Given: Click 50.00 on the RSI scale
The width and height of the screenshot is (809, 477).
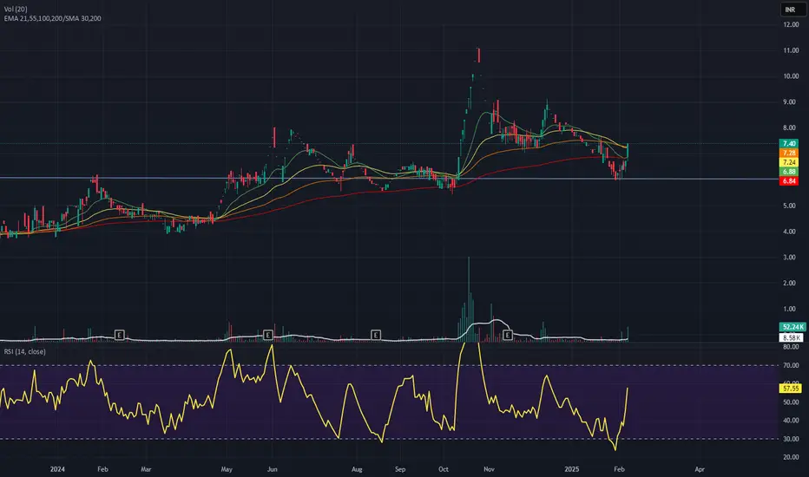Looking at the screenshot, I should click(x=791, y=402).
